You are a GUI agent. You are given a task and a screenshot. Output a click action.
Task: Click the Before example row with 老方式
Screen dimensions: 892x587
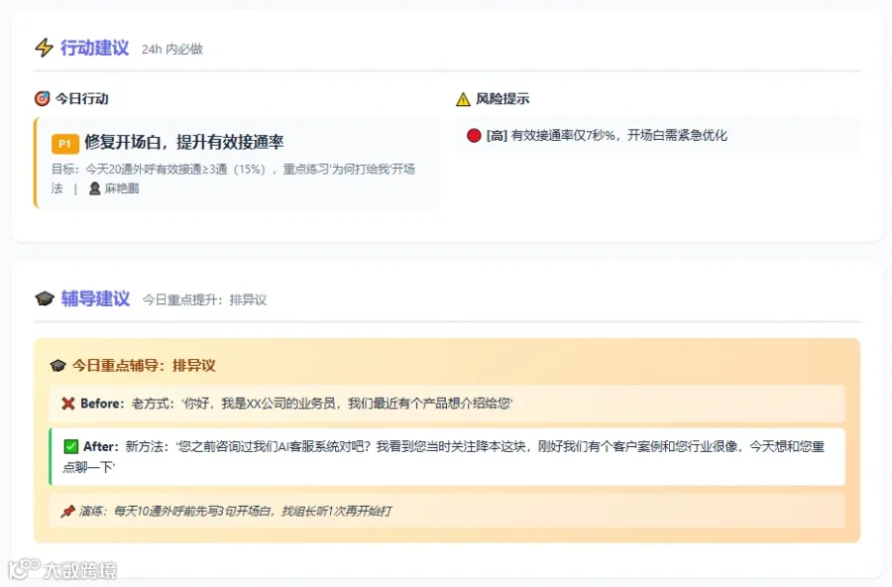pos(447,404)
